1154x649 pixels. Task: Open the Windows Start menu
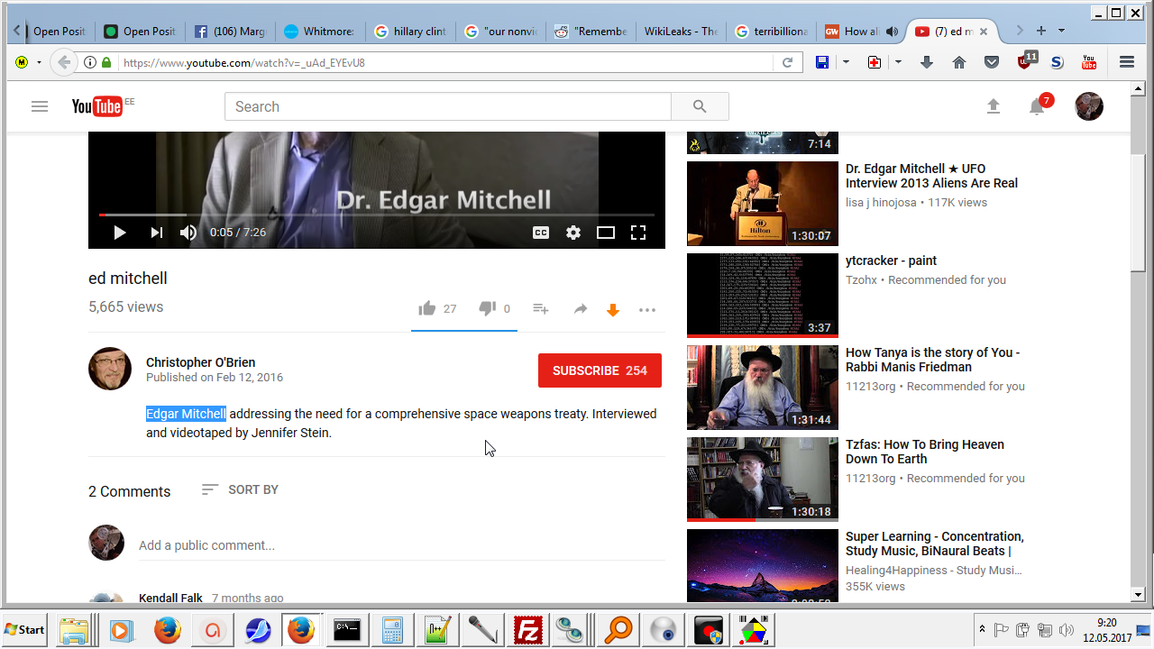point(25,630)
